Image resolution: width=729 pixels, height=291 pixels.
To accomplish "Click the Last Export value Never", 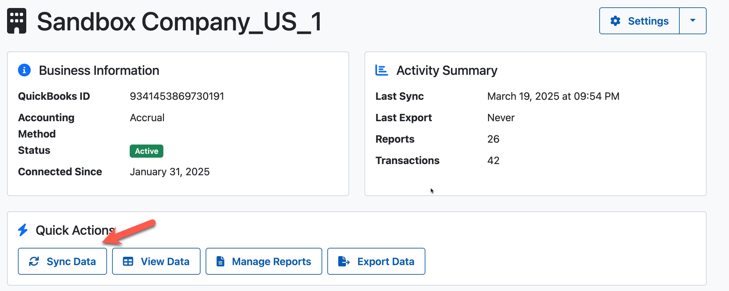I will [x=501, y=118].
